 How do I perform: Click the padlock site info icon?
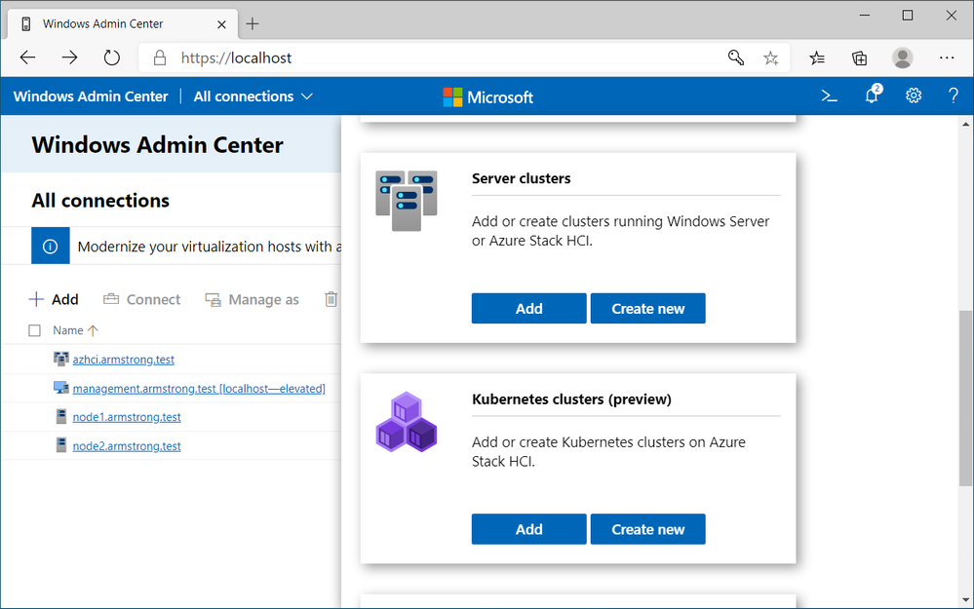pyautogui.click(x=160, y=57)
